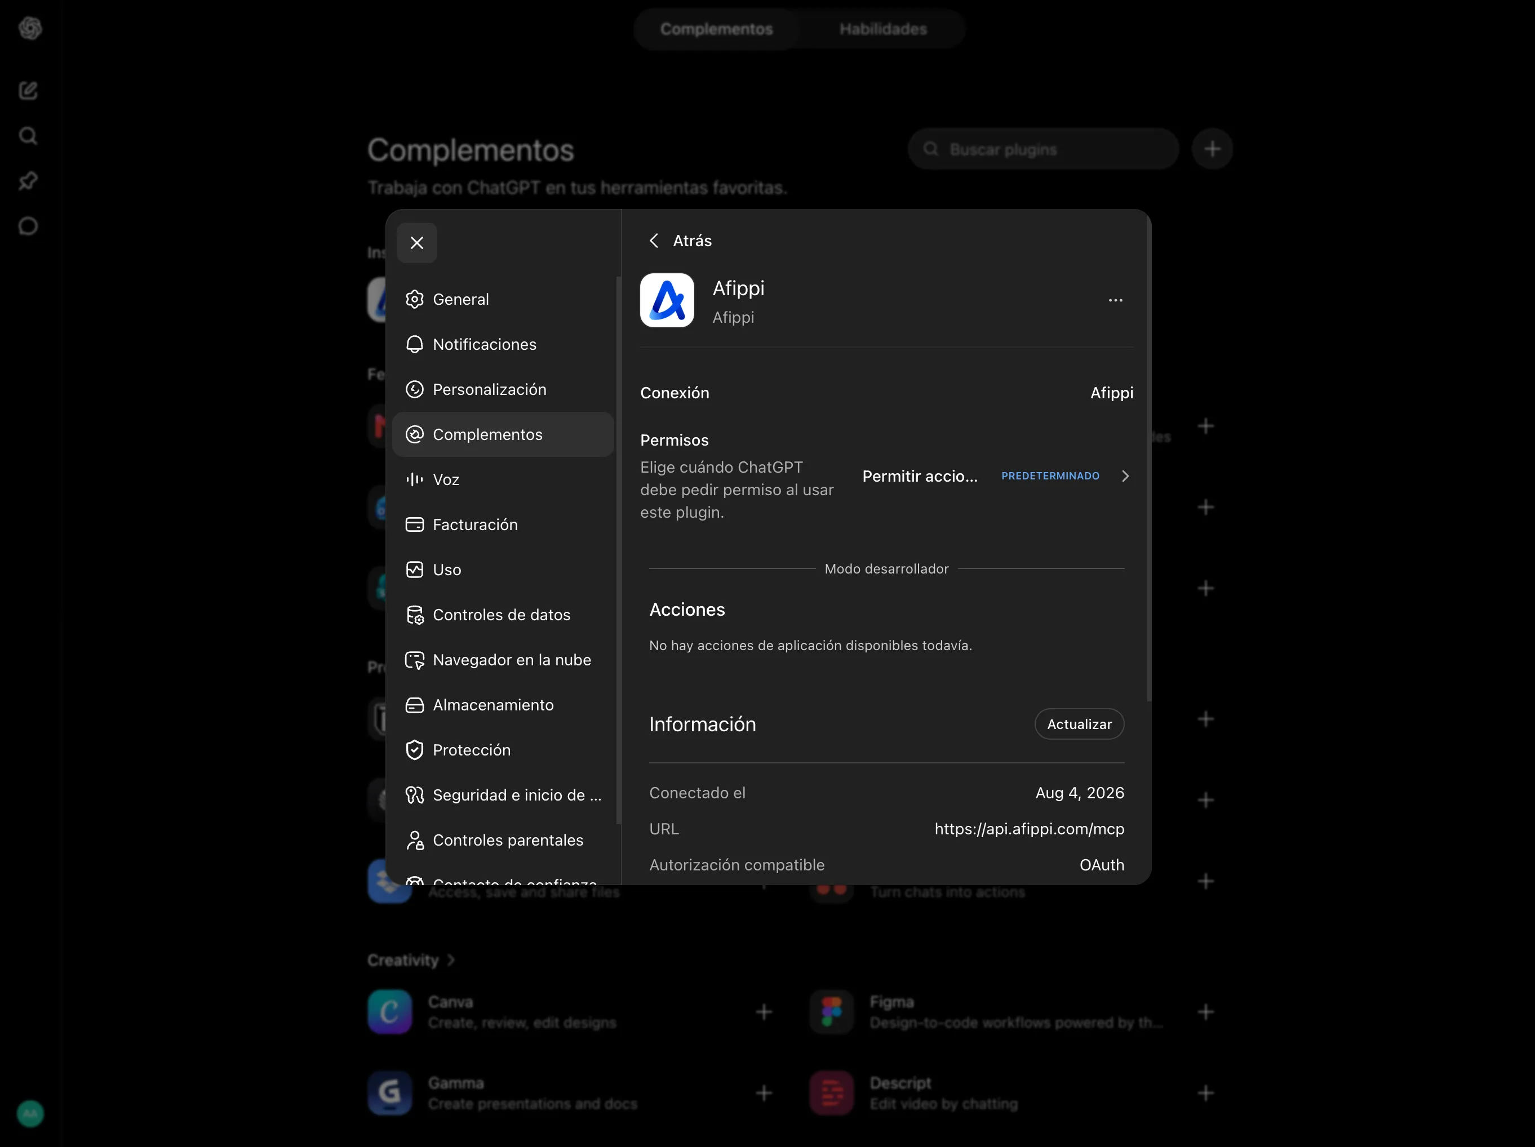The width and height of the screenshot is (1535, 1147).
Task: Open Controles de datos section
Action: point(503,615)
